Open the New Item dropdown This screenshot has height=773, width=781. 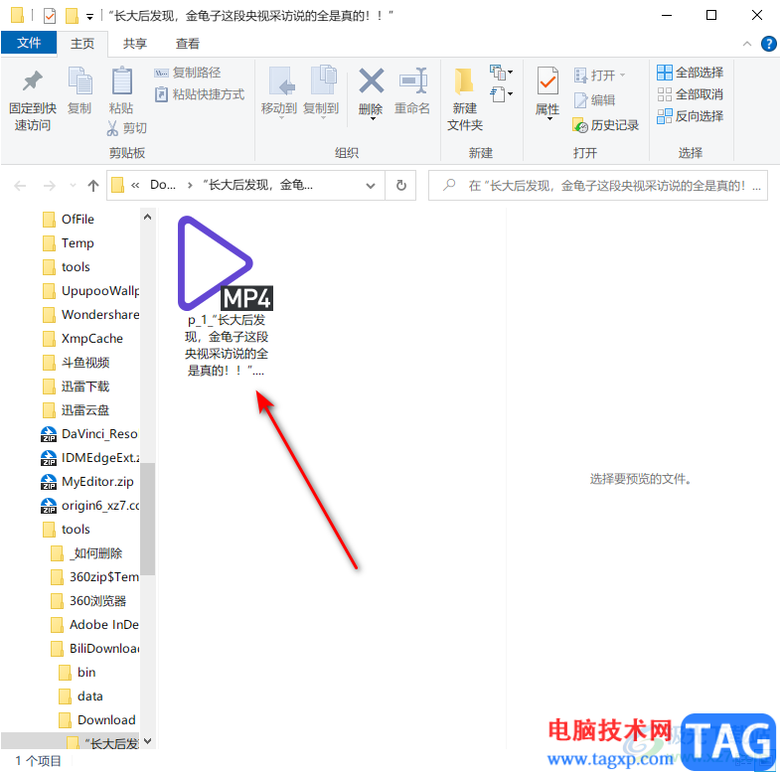pos(501,73)
